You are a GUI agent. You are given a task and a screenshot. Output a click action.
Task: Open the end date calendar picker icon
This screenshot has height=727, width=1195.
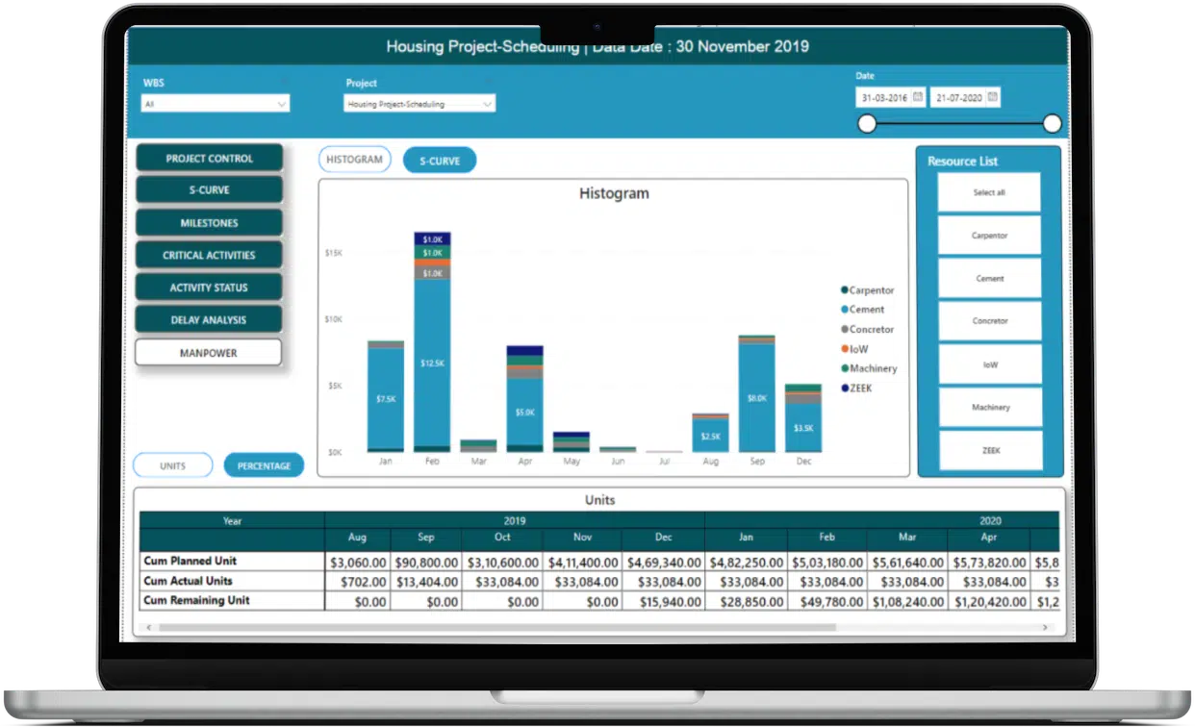tap(993, 97)
